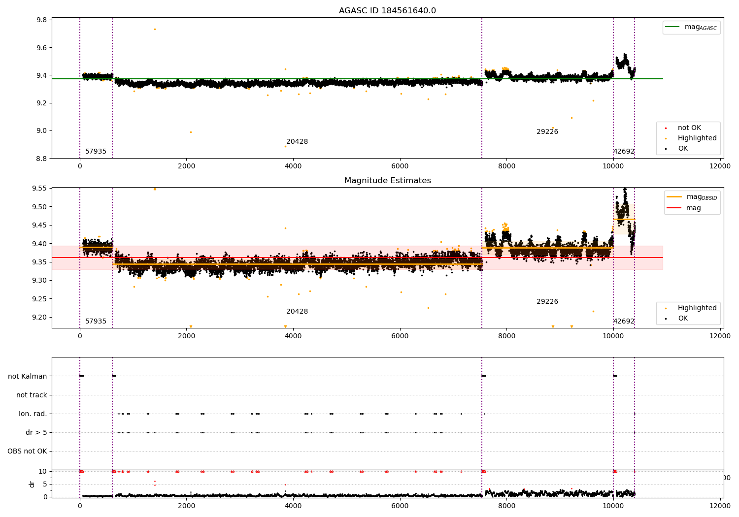This screenshot has height=517, width=739.
Task: Click 'OK' in the Magnitude Estimates legend
Action: tap(683, 319)
